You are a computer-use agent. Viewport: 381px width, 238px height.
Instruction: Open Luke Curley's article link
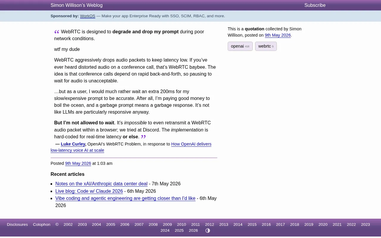click(73, 144)
